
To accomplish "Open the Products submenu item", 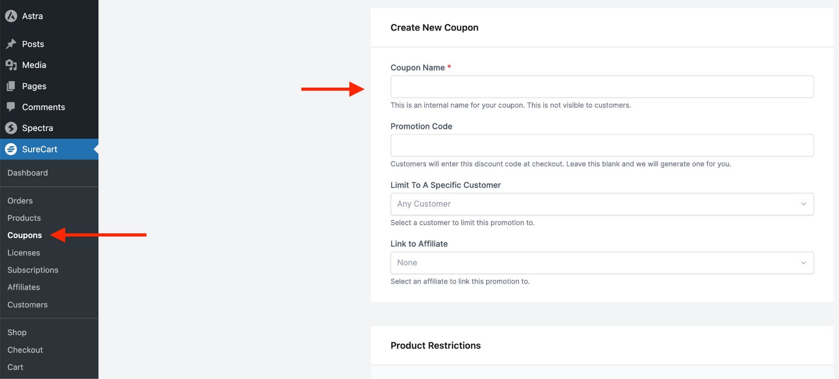I will pos(24,218).
